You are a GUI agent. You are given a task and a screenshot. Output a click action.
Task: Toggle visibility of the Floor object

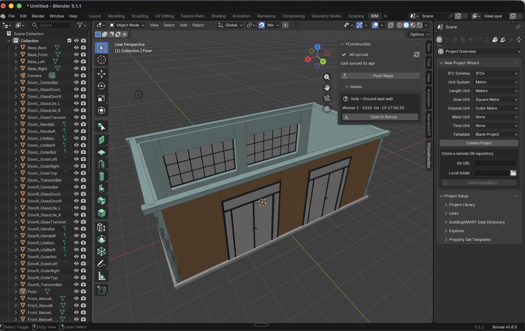pos(76,291)
